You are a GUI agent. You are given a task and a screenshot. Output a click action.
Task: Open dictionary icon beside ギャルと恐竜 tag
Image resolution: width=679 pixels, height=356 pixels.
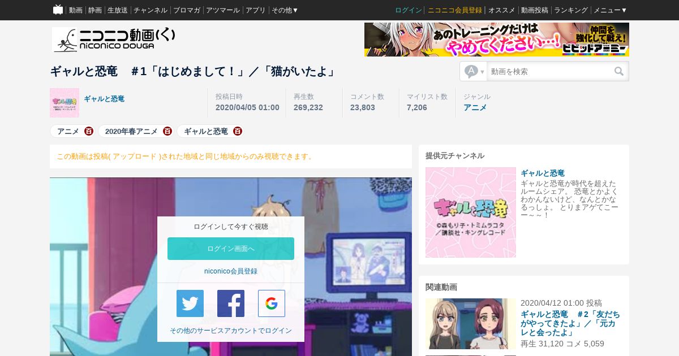238,131
